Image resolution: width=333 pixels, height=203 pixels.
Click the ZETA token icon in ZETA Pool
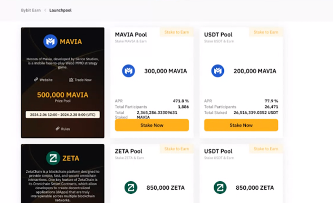[x=131, y=187]
